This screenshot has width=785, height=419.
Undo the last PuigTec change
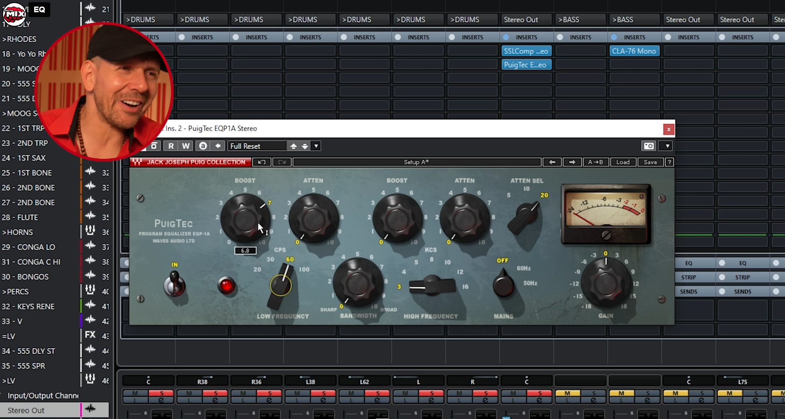coord(261,162)
